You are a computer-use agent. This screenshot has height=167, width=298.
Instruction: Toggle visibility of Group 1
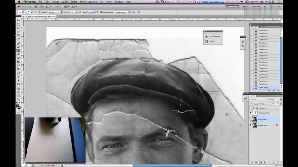pos(251,108)
